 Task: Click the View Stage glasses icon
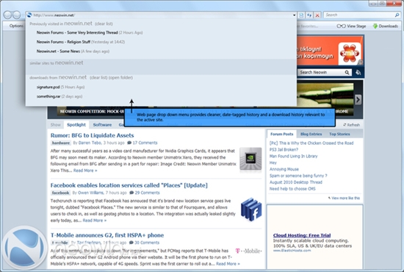point(341,26)
